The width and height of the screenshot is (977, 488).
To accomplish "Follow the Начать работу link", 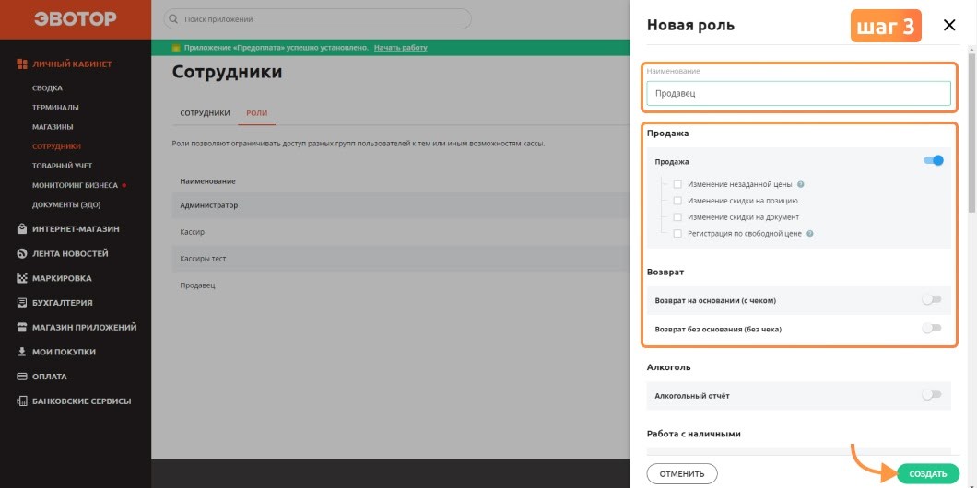I will (x=401, y=48).
